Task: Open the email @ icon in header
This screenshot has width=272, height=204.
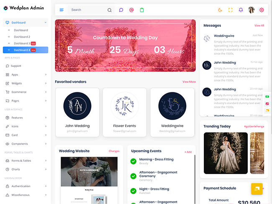Action: point(131,10)
